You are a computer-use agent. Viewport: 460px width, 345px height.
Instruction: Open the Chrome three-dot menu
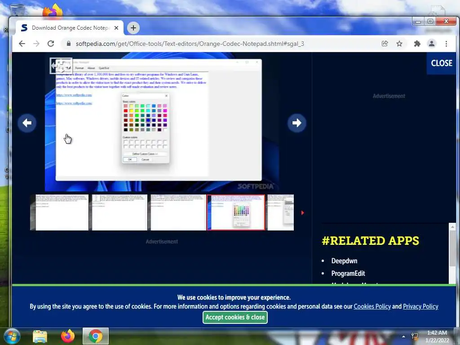(x=446, y=44)
